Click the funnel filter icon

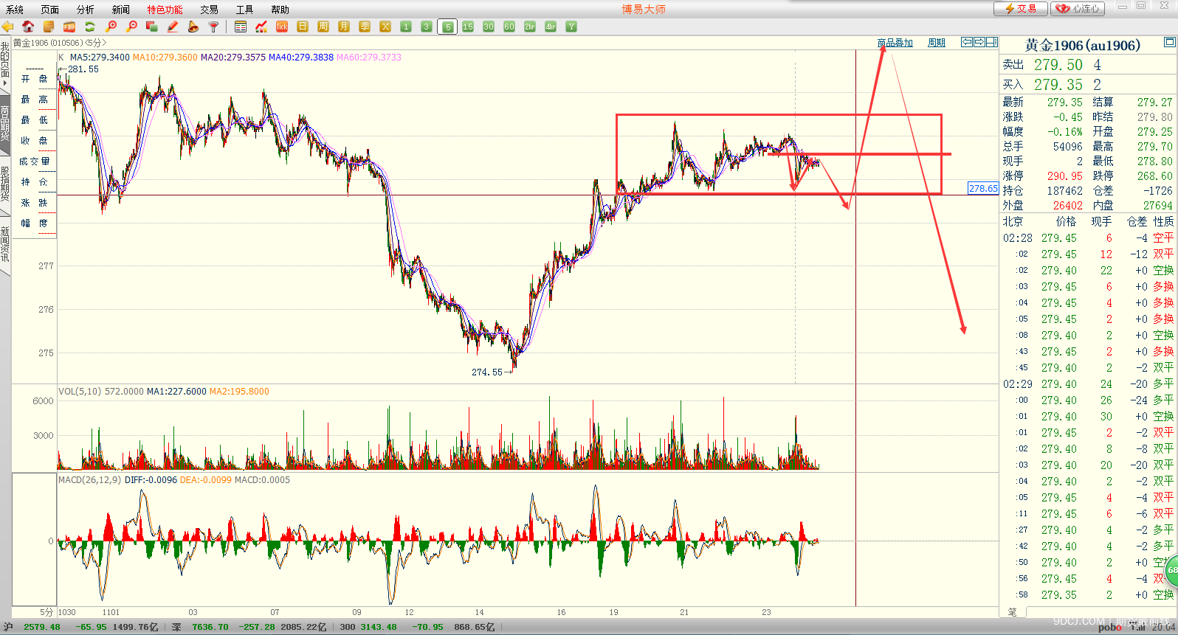(x=214, y=27)
